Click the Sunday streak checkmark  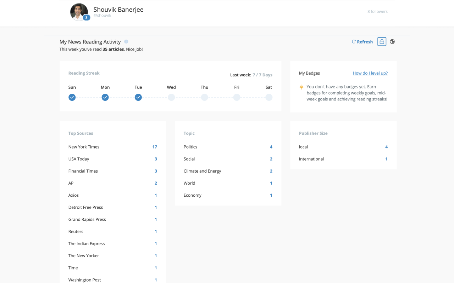[72, 97]
